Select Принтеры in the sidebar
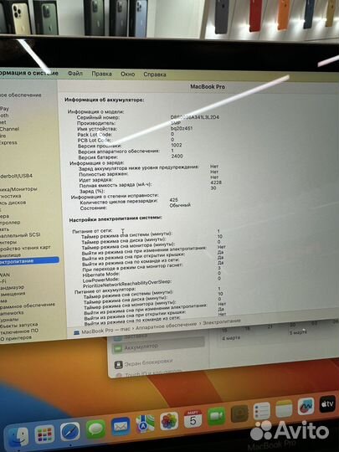Viewport: 339px width, 452px height. (x=8, y=242)
